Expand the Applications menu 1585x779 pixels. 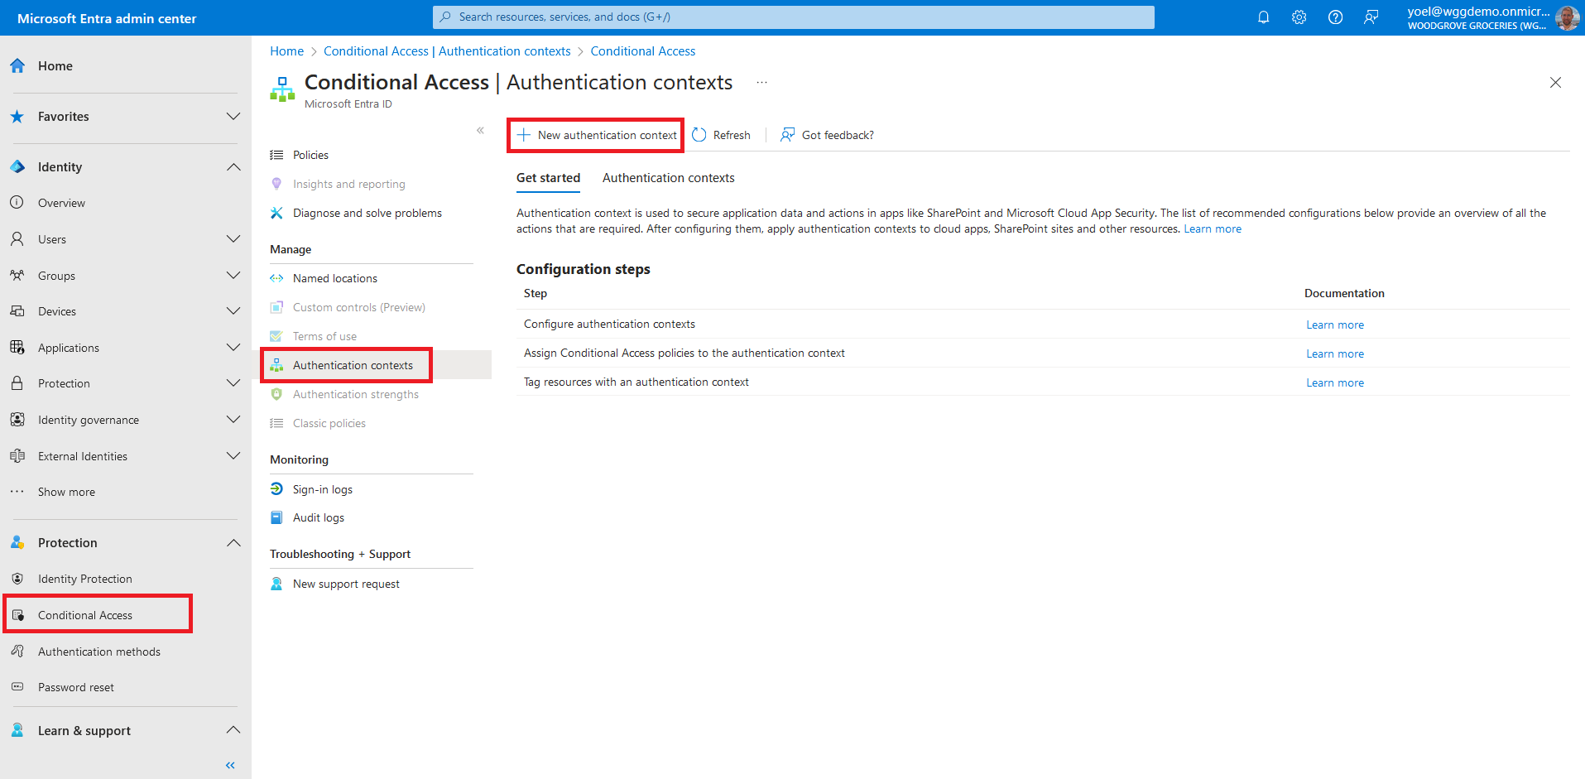pos(233,348)
